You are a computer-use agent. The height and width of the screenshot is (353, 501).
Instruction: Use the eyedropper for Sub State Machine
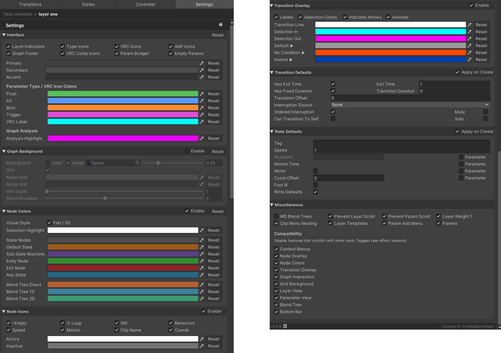[202, 254]
